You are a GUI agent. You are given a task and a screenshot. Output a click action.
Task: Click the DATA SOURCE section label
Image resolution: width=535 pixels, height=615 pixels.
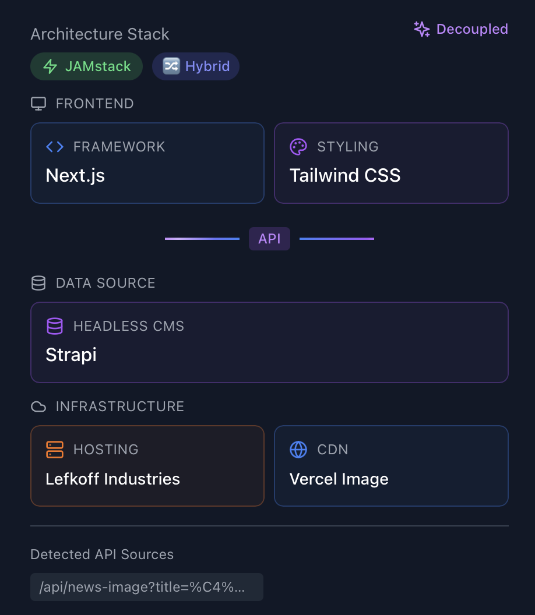click(x=105, y=283)
